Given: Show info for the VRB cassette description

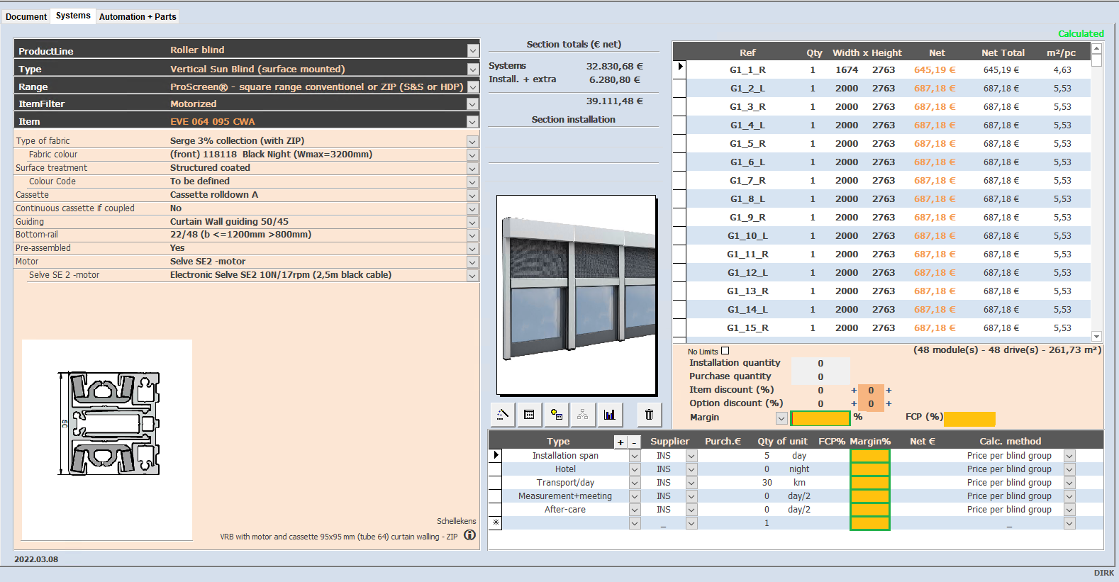Looking at the screenshot, I should click(469, 535).
